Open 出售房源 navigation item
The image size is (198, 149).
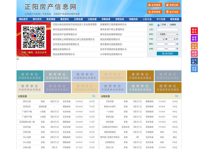78,19
